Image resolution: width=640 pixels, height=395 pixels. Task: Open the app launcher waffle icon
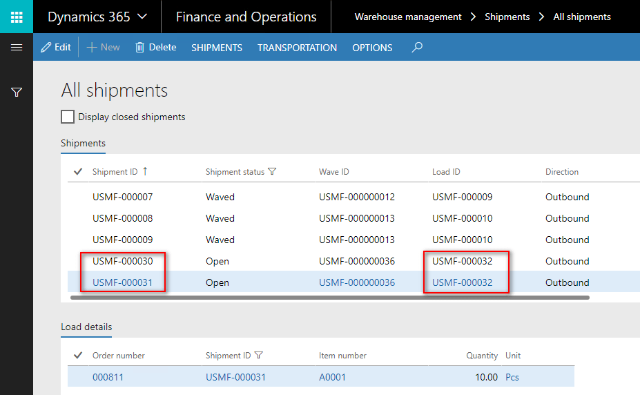(17, 17)
